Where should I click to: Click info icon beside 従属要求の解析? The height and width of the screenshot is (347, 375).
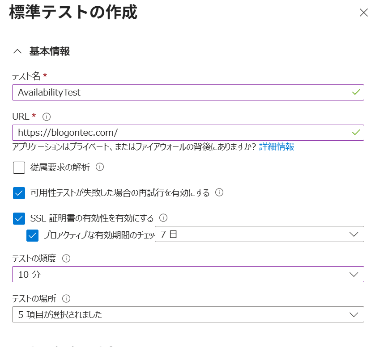pyautogui.click(x=100, y=167)
